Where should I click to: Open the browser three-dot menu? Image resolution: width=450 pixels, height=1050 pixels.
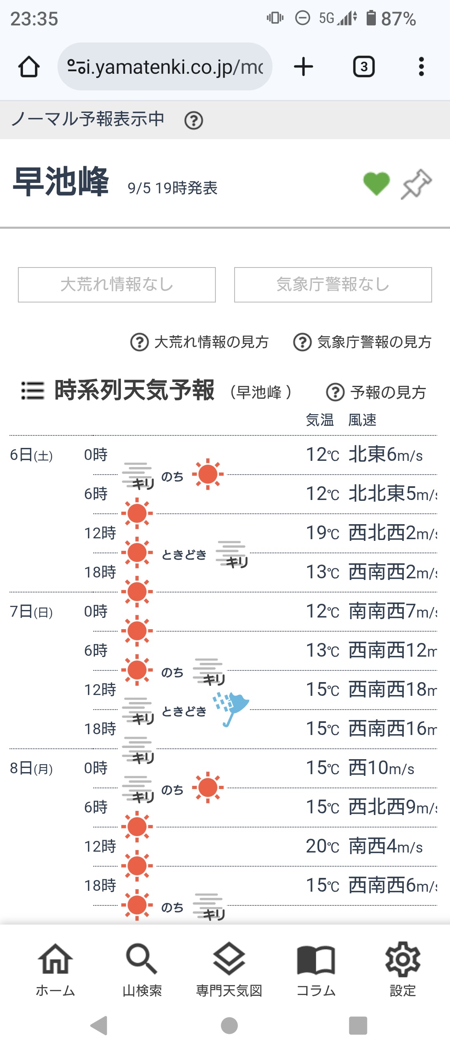[421, 67]
